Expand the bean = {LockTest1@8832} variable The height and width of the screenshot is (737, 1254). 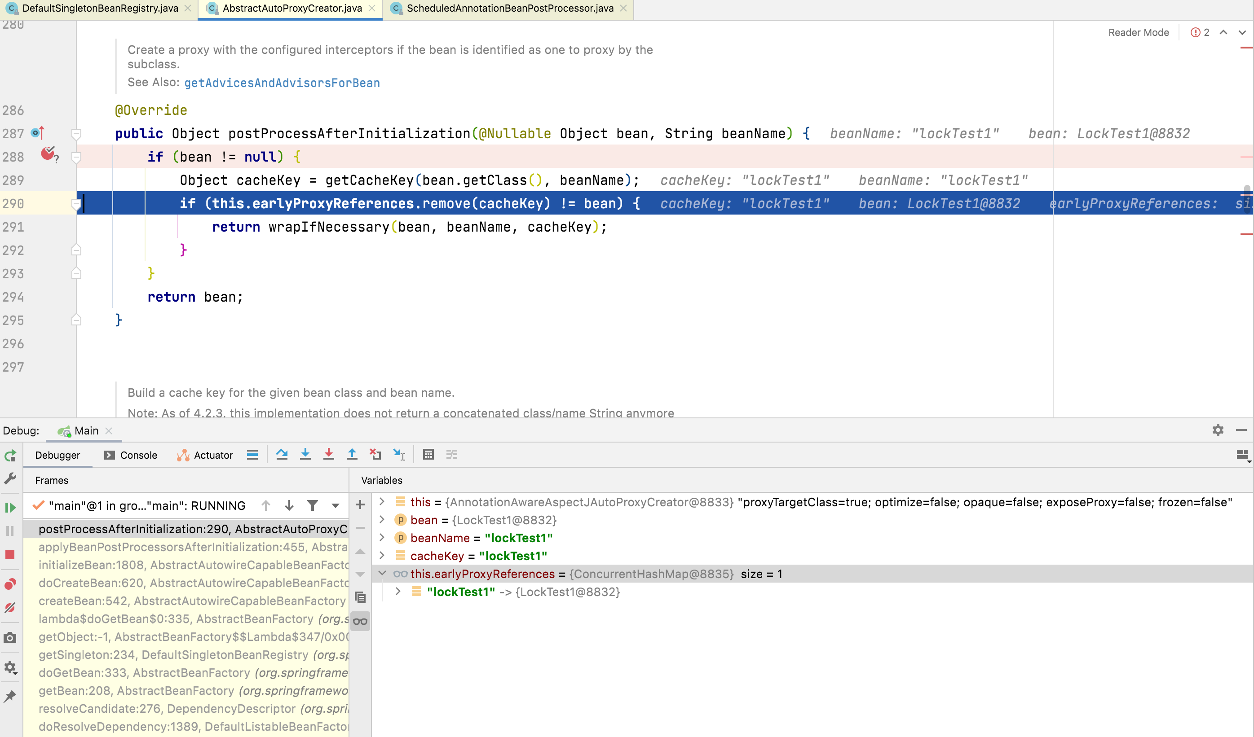click(x=382, y=520)
